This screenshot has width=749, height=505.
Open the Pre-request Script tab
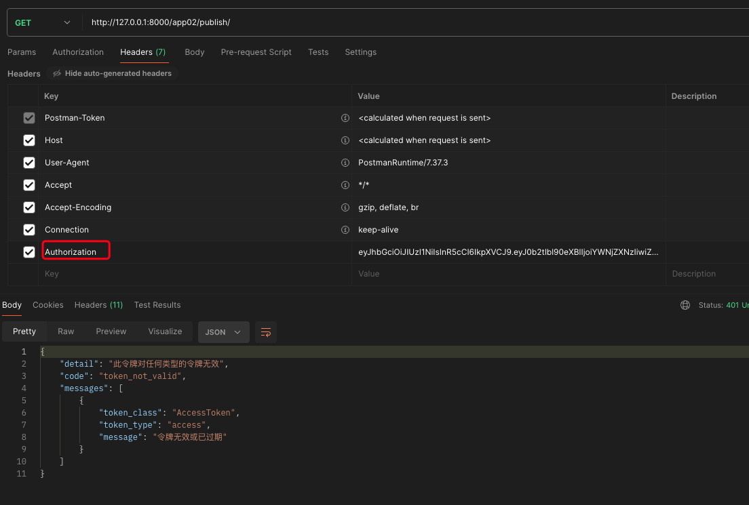(256, 52)
